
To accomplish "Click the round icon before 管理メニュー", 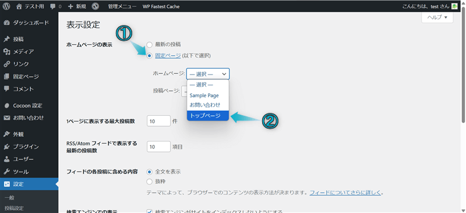I will coord(96,6).
